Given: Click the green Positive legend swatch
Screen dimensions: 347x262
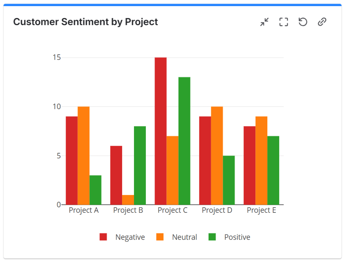Looking at the screenshot, I should (x=212, y=237).
